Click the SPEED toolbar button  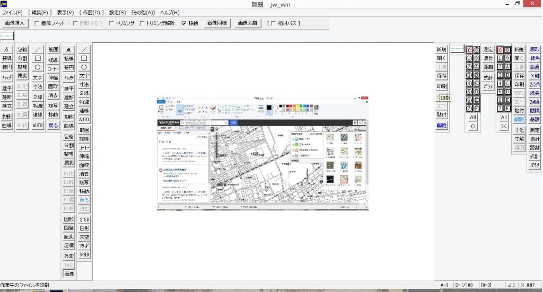pyautogui.click(x=84, y=255)
